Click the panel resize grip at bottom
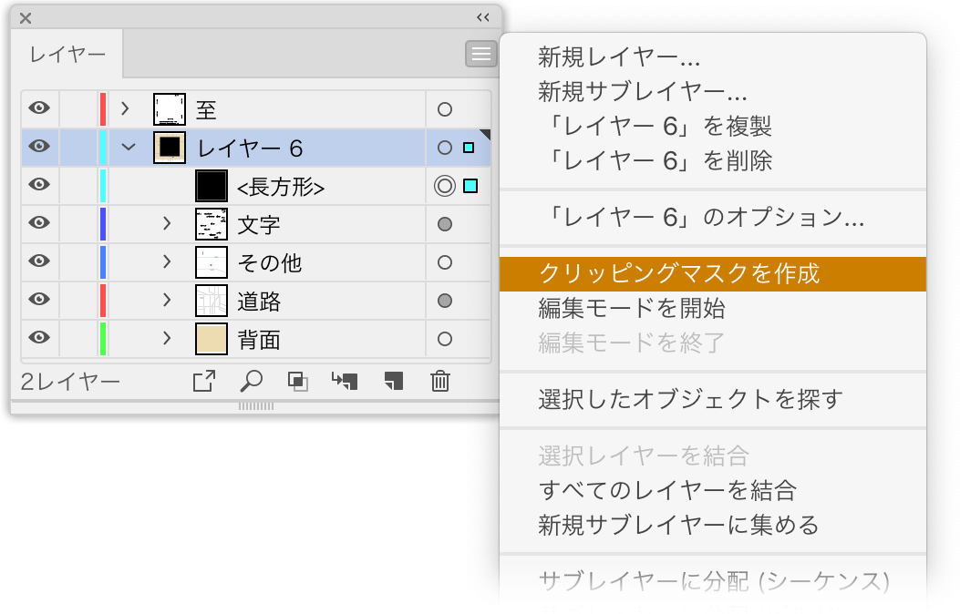The width and height of the screenshot is (960, 614). pyautogui.click(x=256, y=406)
